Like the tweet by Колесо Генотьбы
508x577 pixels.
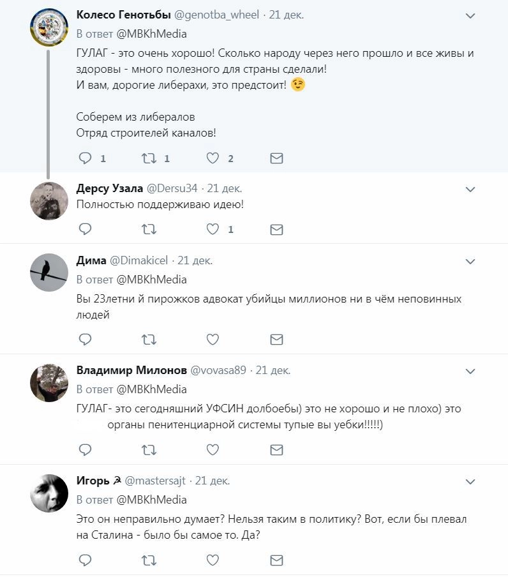click(x=213, y=158)
